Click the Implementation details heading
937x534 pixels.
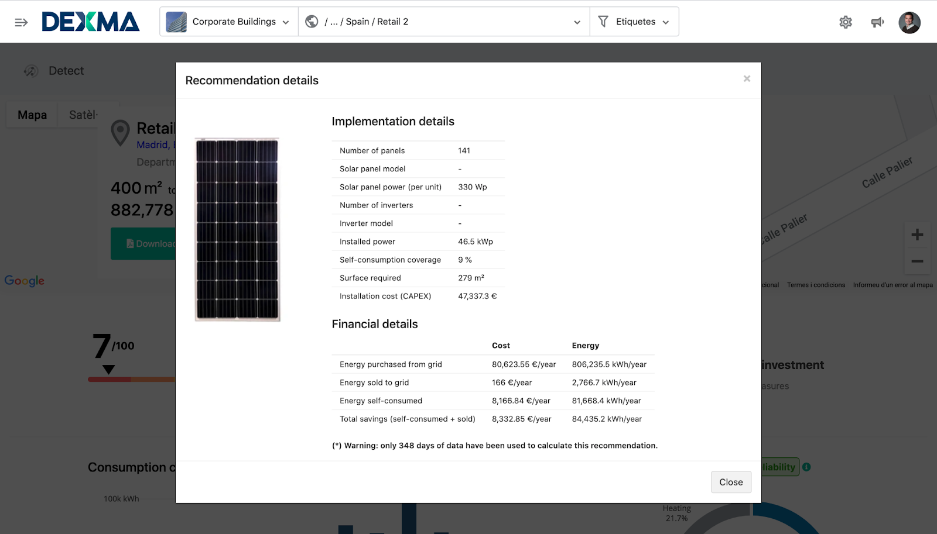click(393, 121)
